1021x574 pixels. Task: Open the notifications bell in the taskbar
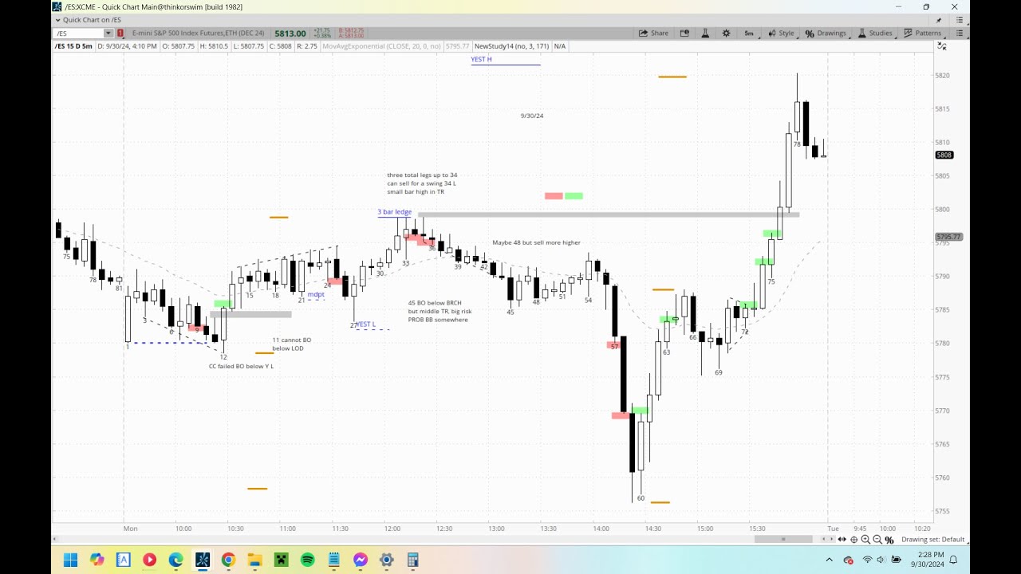(953, 560)
